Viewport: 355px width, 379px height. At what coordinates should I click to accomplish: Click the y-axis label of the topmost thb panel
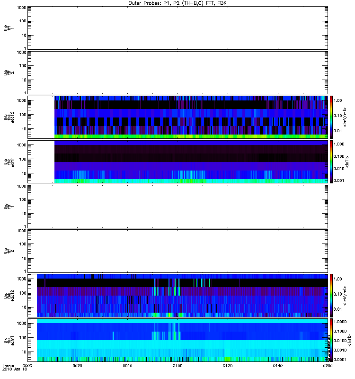click(x=9, y=28)
